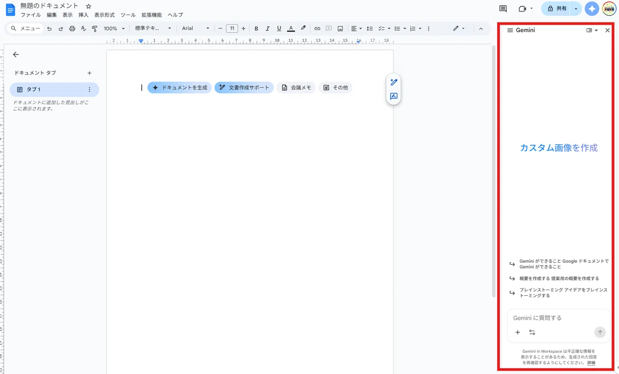Star the untitled document

pos(88,6)
